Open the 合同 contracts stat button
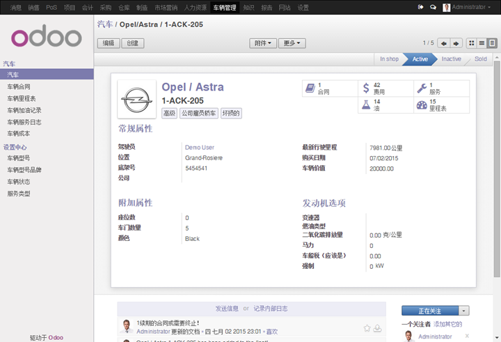501x342 pixels. (x=330, y=88)
